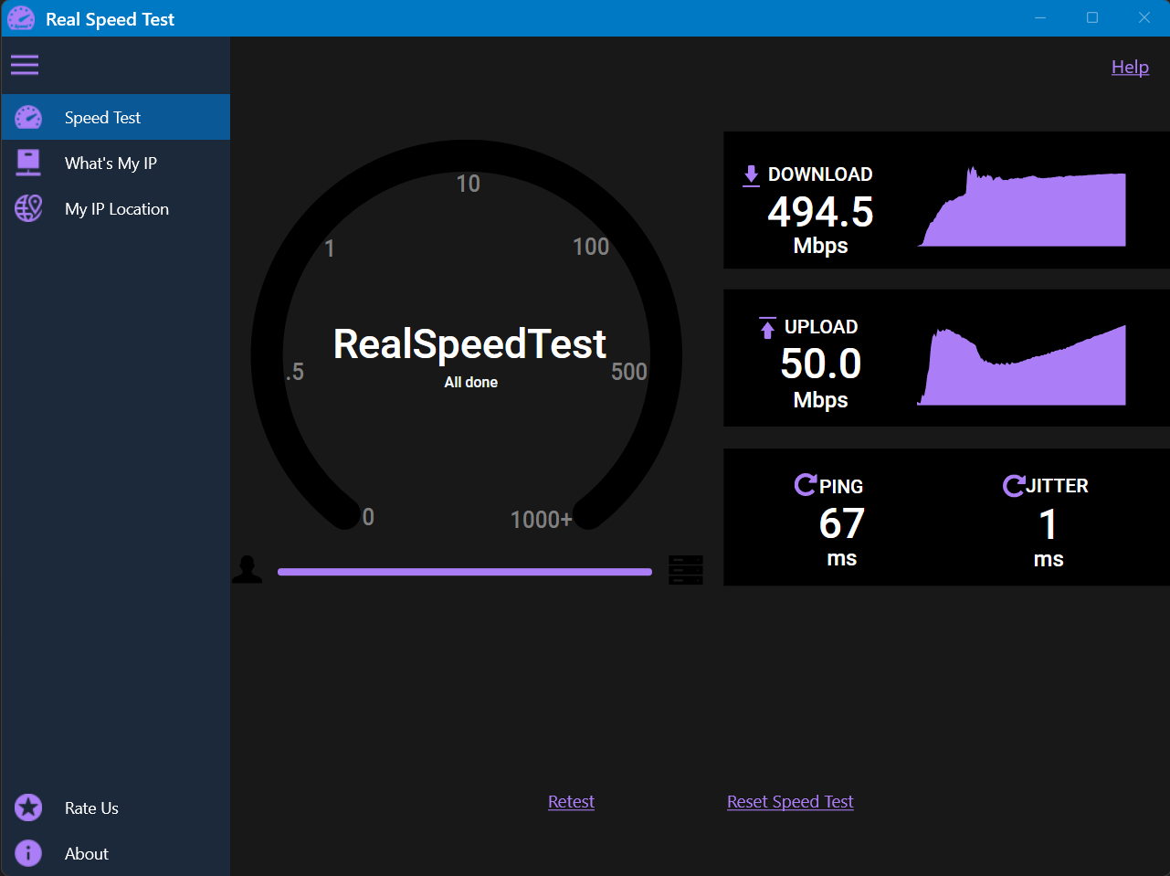1170x876 pixels.
Task: Click the Jitter refresh icon
Action: 1013,485
